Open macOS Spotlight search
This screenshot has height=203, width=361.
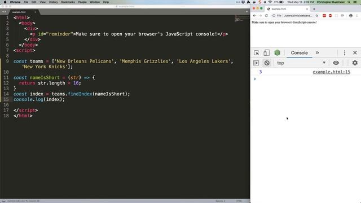[349, 2]
